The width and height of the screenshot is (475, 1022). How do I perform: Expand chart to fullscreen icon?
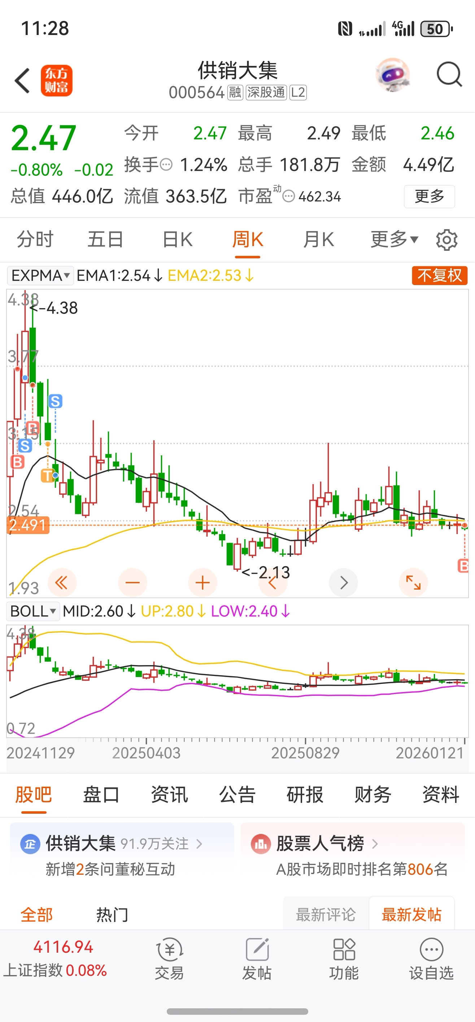coord(413,583)
